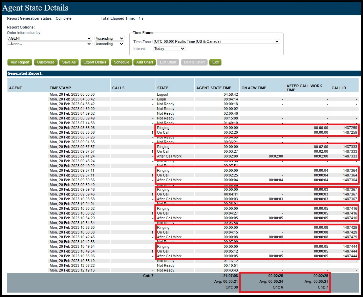Select timestamp Mon, 20 Feb 2023 09:49:20
Screen dimensions: 363x297
pos(72,166)
